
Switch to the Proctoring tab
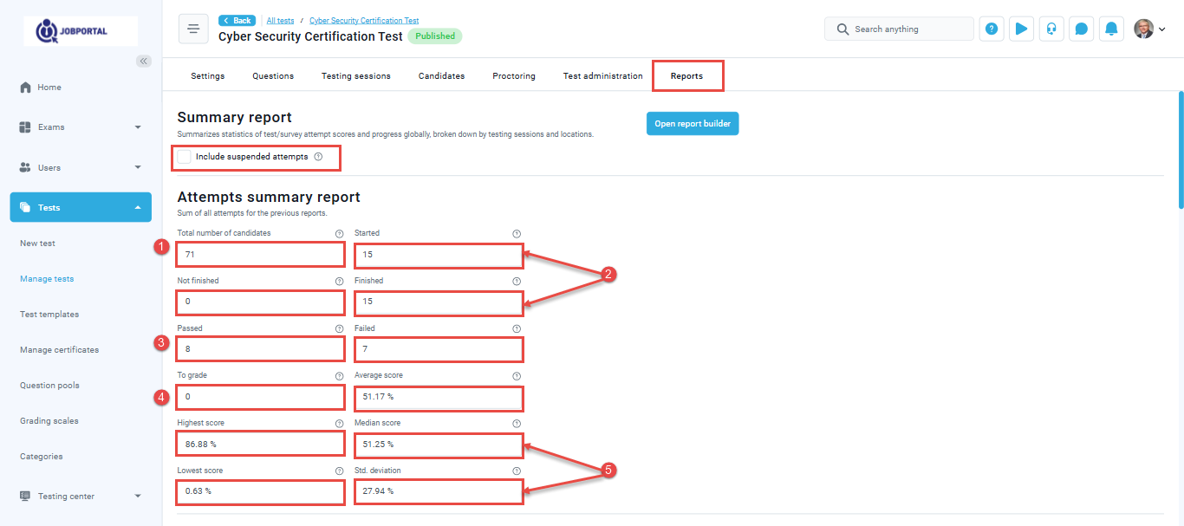514,76
